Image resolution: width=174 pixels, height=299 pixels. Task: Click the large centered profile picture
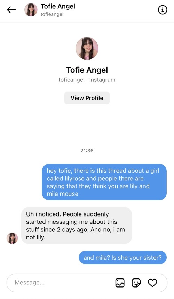(x=87, y=48)
